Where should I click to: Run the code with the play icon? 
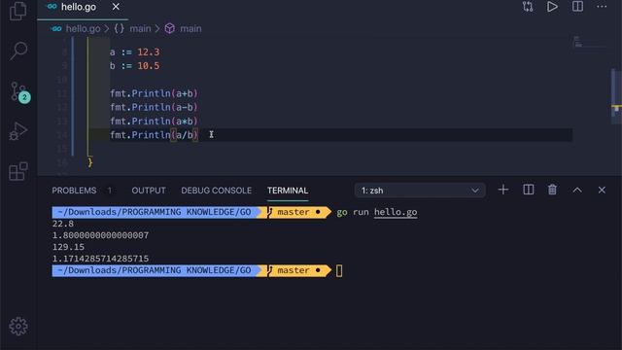pyautogui.click(x=552, y=7)
